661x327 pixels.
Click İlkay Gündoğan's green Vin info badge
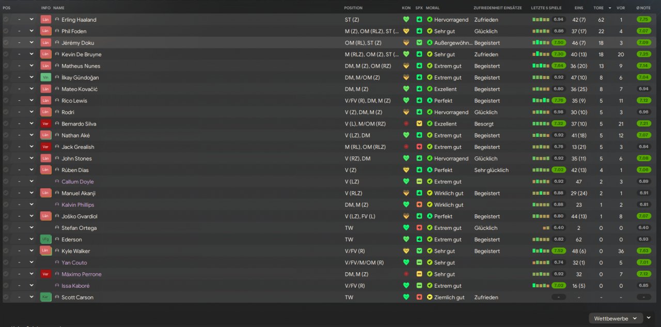coord(45,77)
